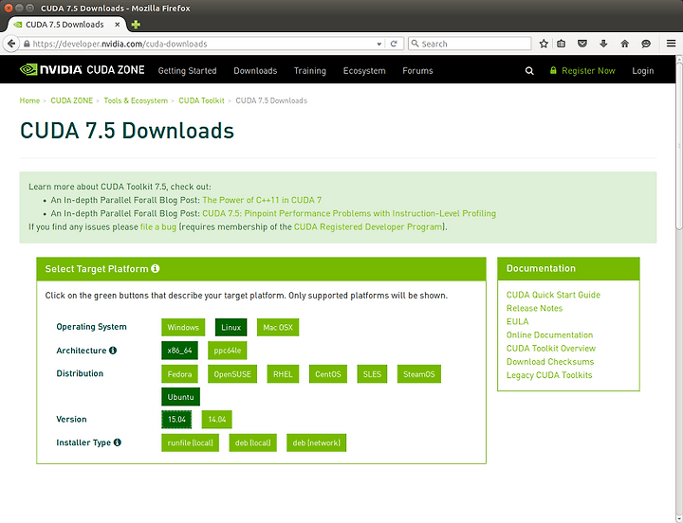Screen dimensions: 683x523
Task: Open Downloads nav menu
Action: pyautogui.click(x=255, y=70)
